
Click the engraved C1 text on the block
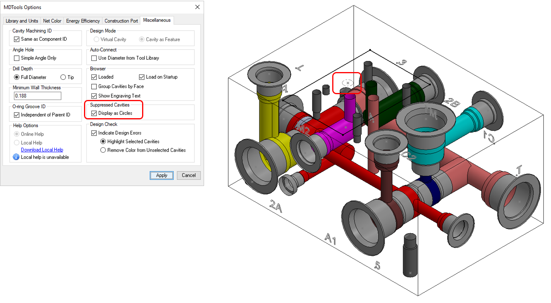point(489,137)
